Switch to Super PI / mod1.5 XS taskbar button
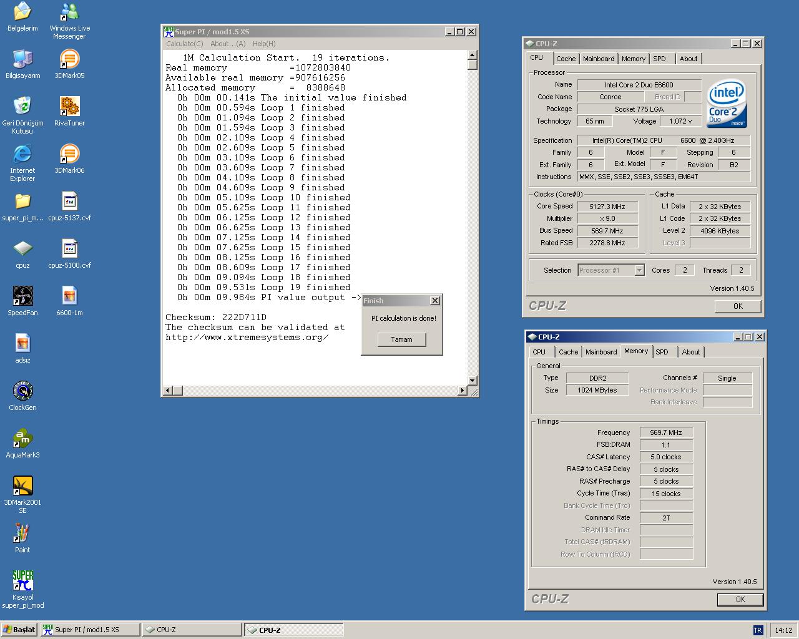The width and height of the screenshot is (799, 639). point(90,630)
